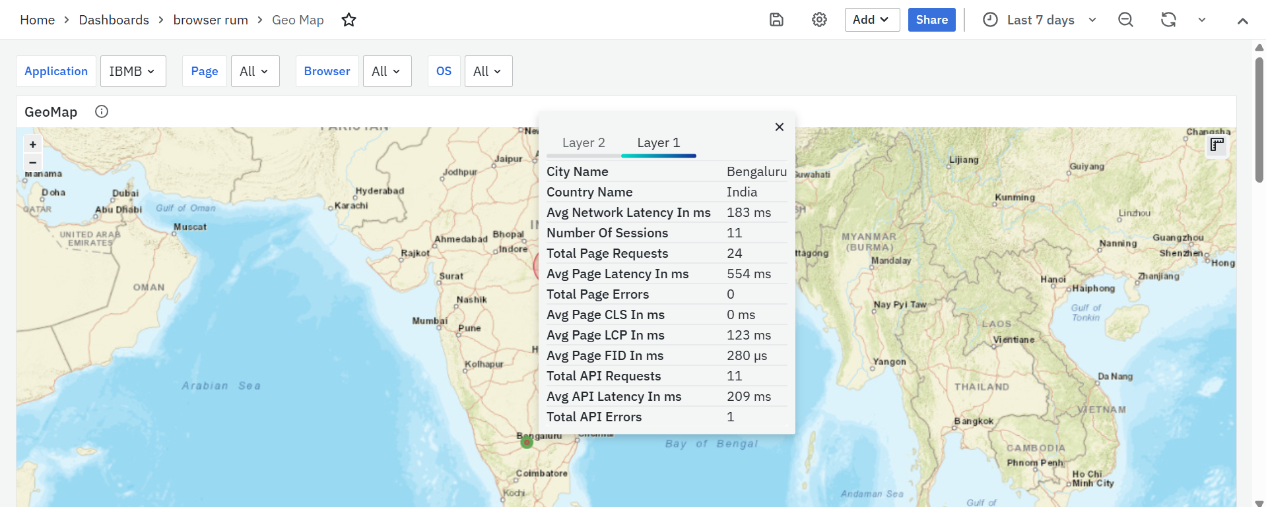Screen dimensions: 1266x507
Task: Zoom out the time range
Action: [x=1125, y=20]
